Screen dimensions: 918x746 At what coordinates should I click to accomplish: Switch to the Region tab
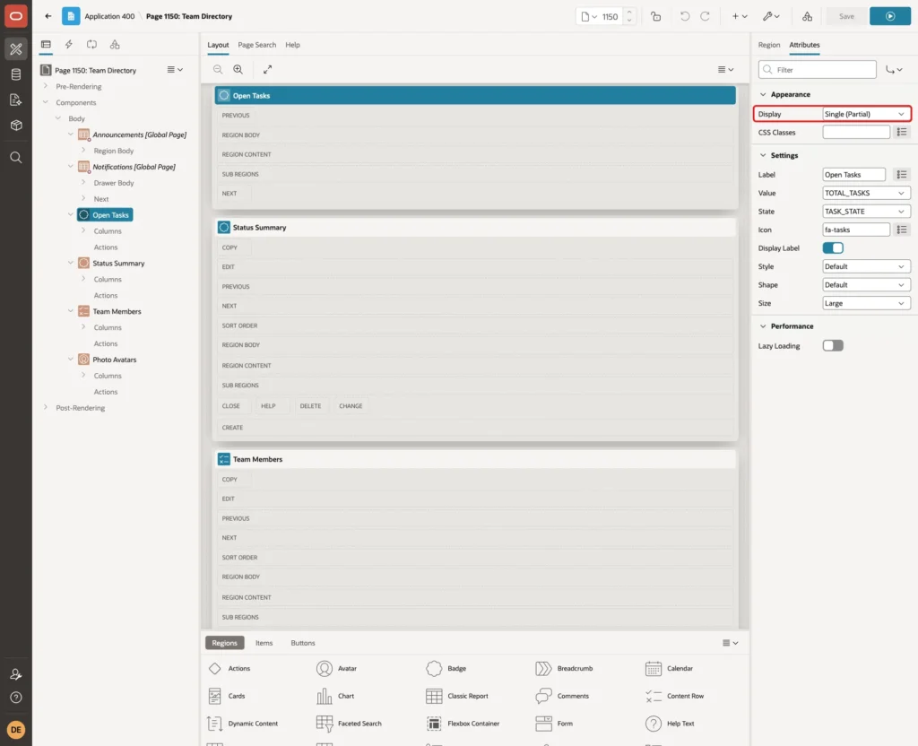(x=768, y=45)
